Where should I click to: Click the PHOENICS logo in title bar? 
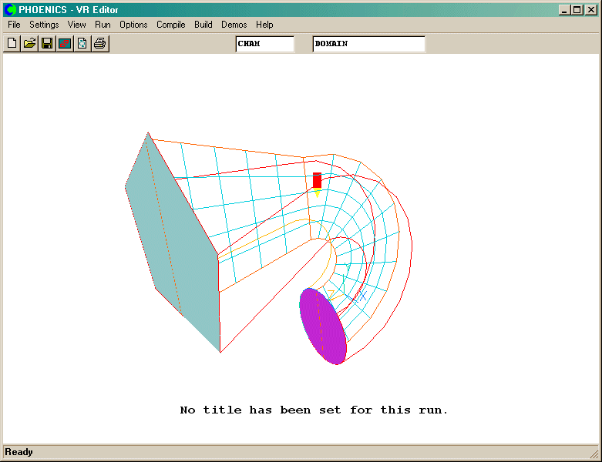click(x=11, y=9)
